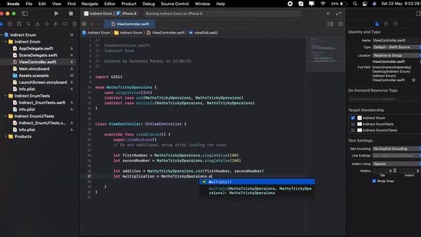This screenshot has height=237, width=421.
Task: Toggle Indirect Enum target membership checkbox
Action: coord(353,118)
